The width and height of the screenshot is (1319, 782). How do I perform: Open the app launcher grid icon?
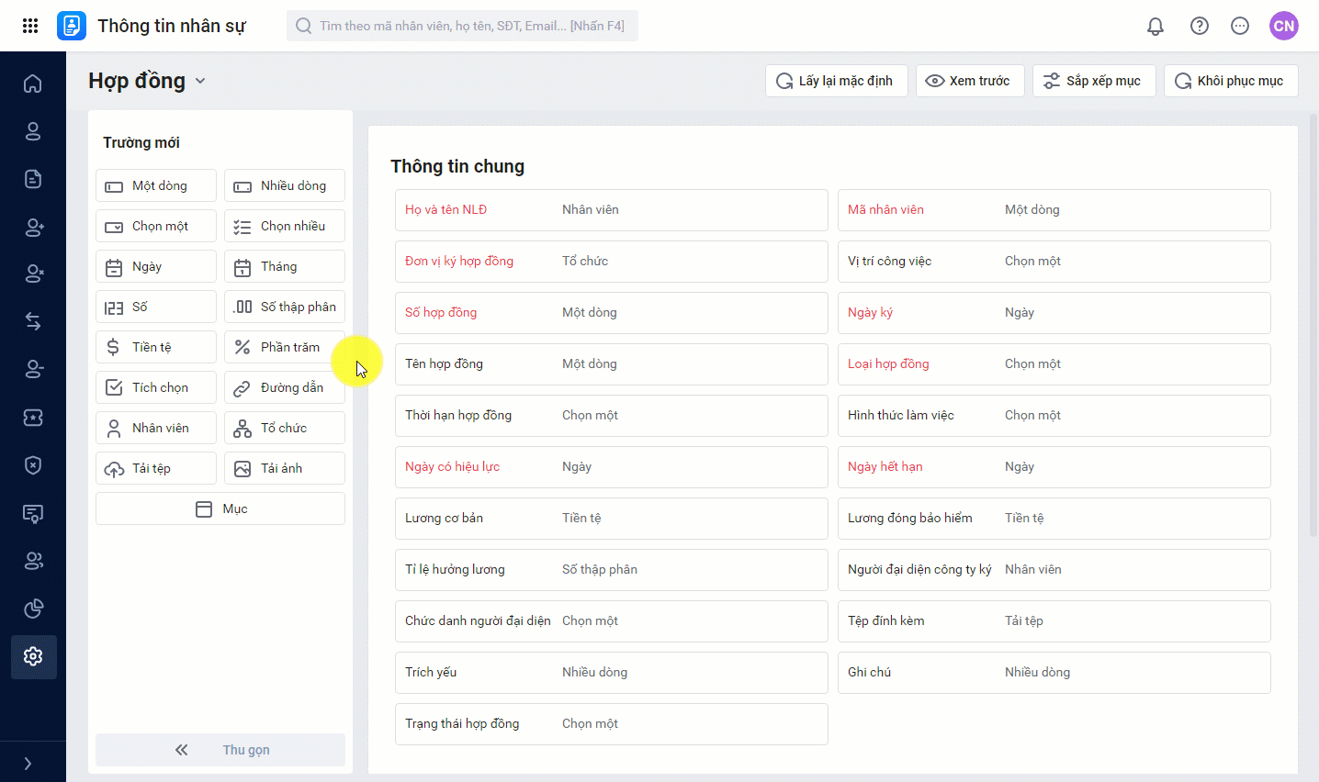tap(30, 26)
